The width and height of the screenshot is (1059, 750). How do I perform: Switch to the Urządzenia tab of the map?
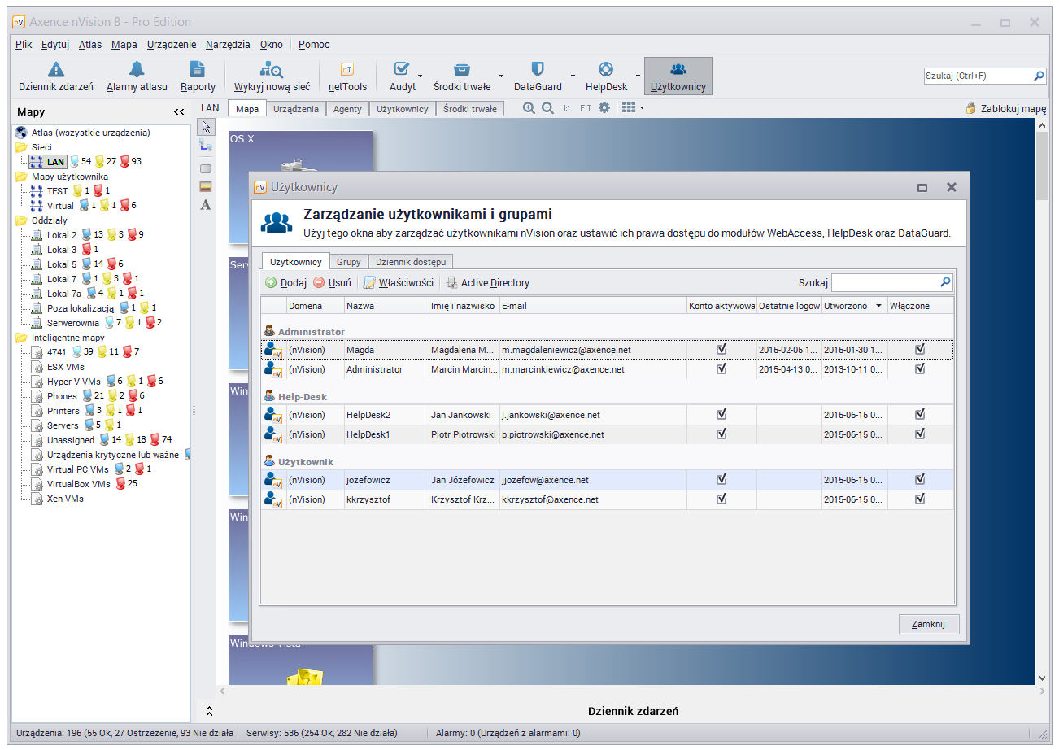tap(296, 108)
